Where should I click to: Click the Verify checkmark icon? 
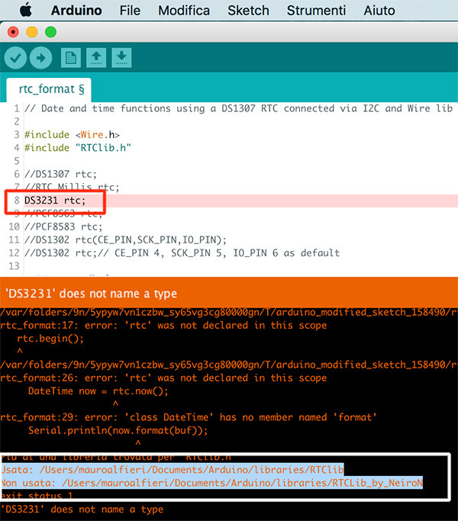click(16, 57)
